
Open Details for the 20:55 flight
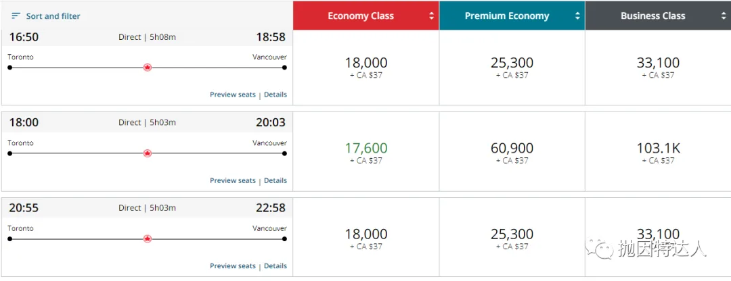(275, 266)
